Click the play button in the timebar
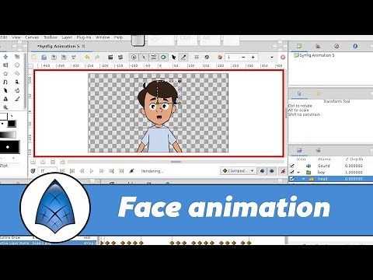Screen dimensions: 373x280 [92, 171]
